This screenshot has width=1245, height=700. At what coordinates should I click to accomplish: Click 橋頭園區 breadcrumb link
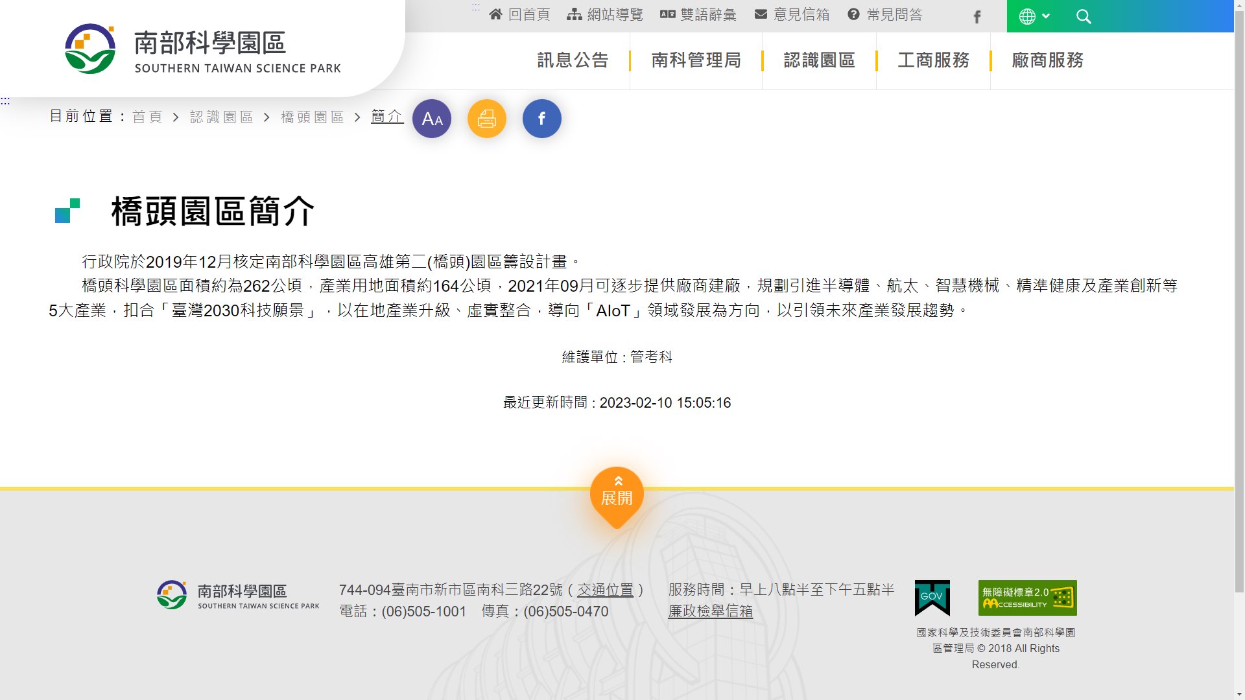click(x=312, y=117)
